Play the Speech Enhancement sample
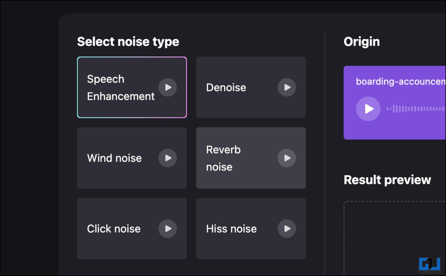 (168, 87)
